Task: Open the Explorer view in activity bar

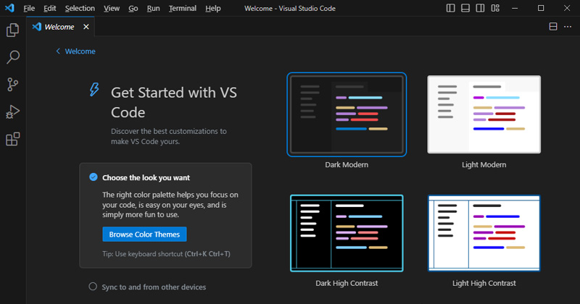Action: (x=12, y=30)
